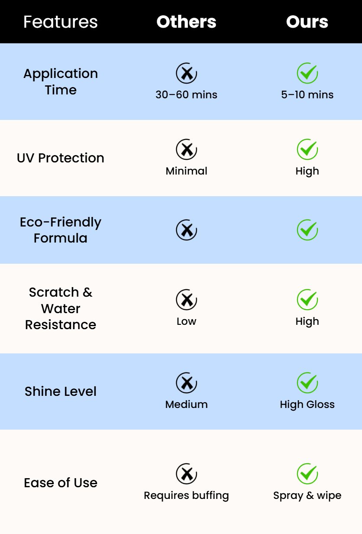The width and height of the screenshot is (362, 534).
Task: Click the Ease of Use label
Action: tap(61, 483)
